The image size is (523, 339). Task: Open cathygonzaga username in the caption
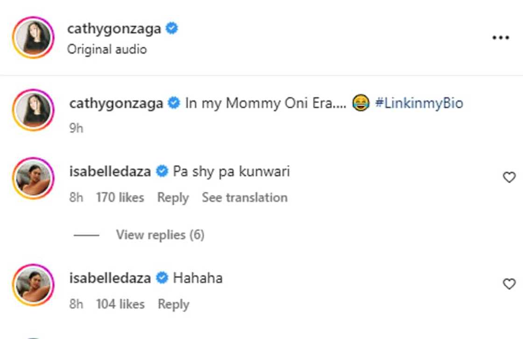pos(116,103)
